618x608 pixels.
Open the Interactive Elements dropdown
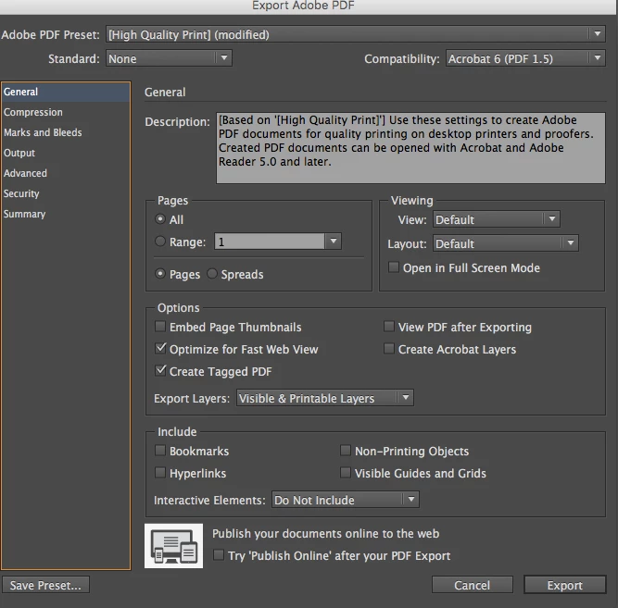[x=346, y=500]
